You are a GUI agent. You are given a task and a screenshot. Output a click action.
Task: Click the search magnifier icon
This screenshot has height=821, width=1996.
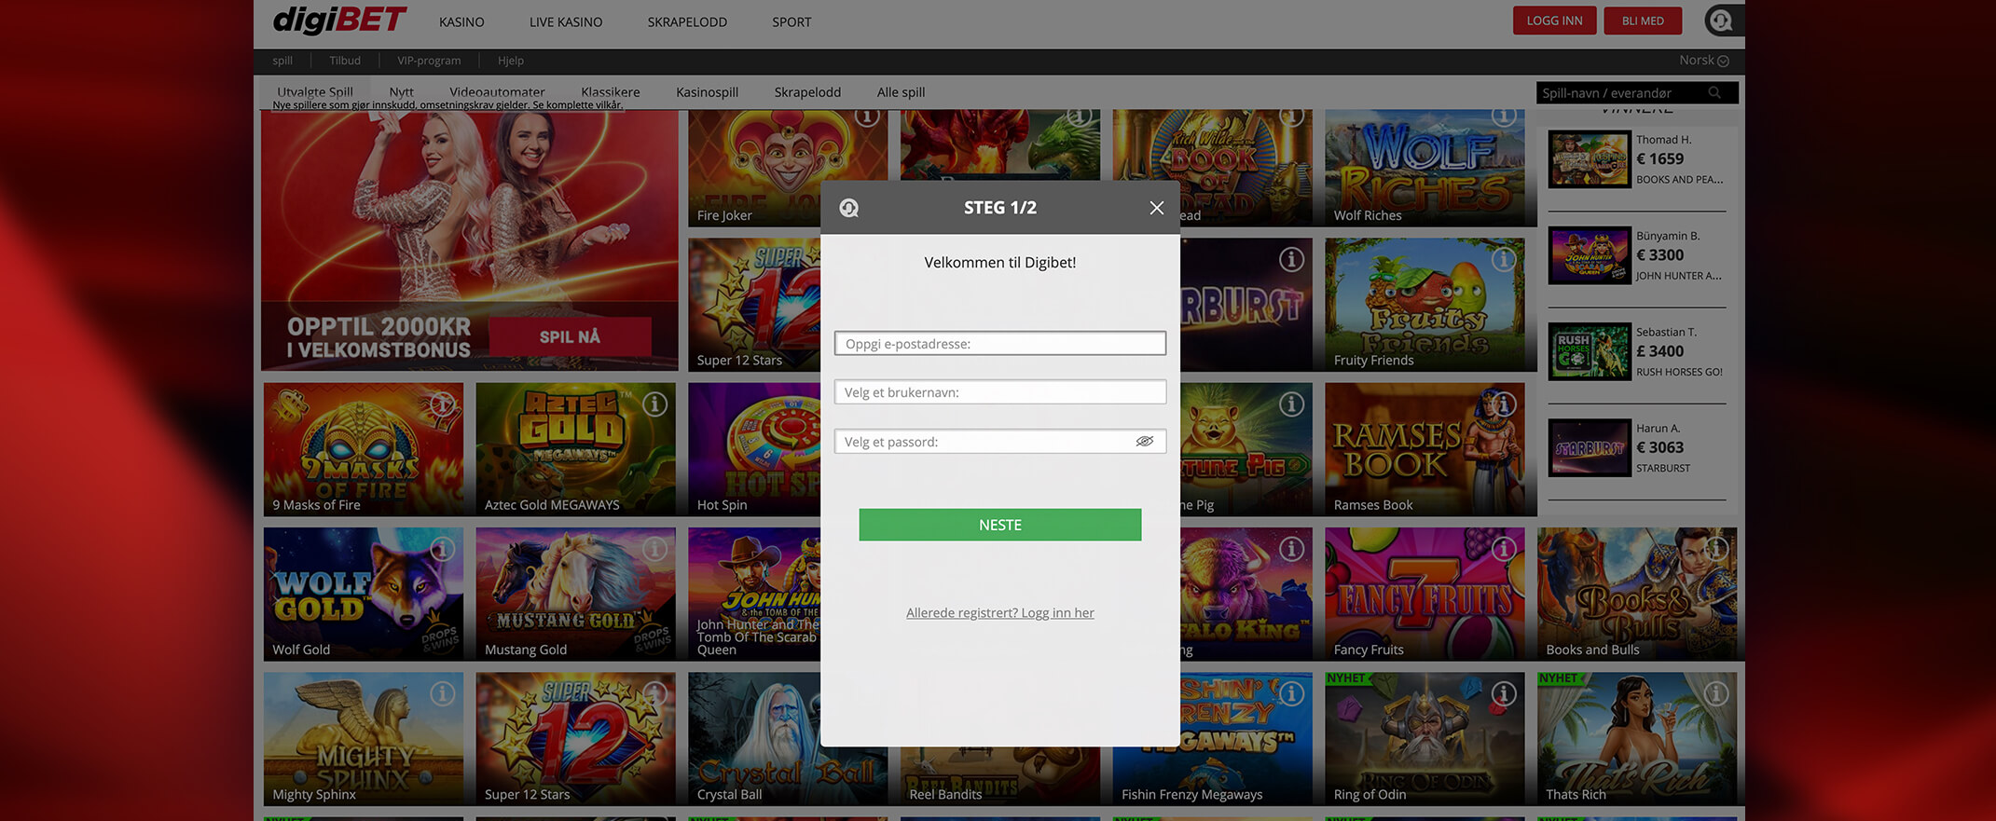point(1714,92)
